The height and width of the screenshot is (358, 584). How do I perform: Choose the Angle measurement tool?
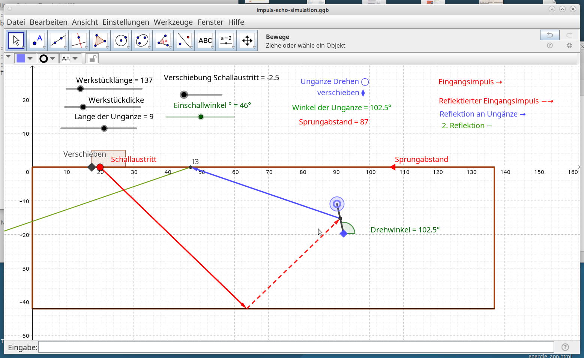click(x=163, y=40)
